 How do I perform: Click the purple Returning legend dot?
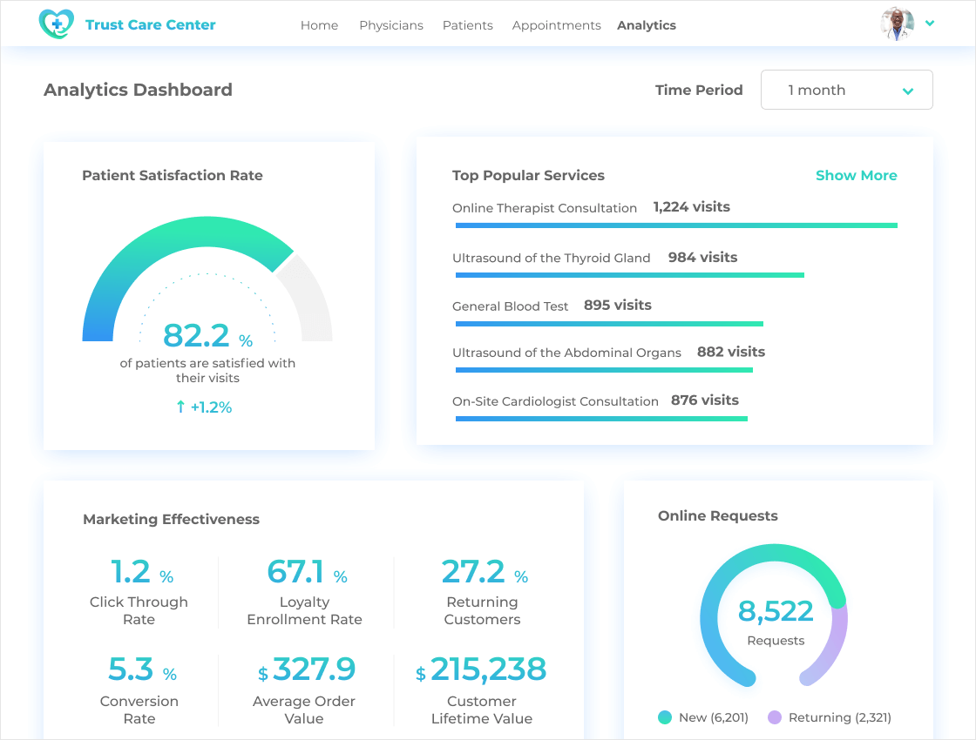775,717
